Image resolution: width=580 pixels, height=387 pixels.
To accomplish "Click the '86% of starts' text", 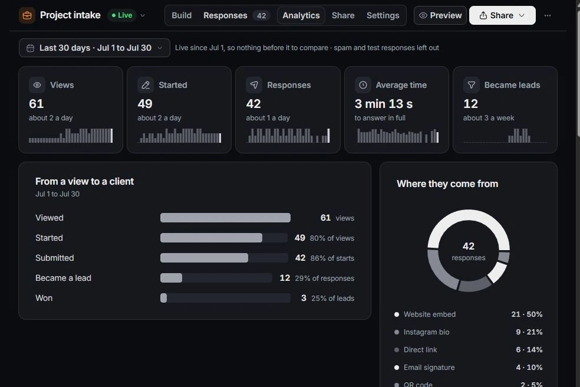I will tap(332, 258).
